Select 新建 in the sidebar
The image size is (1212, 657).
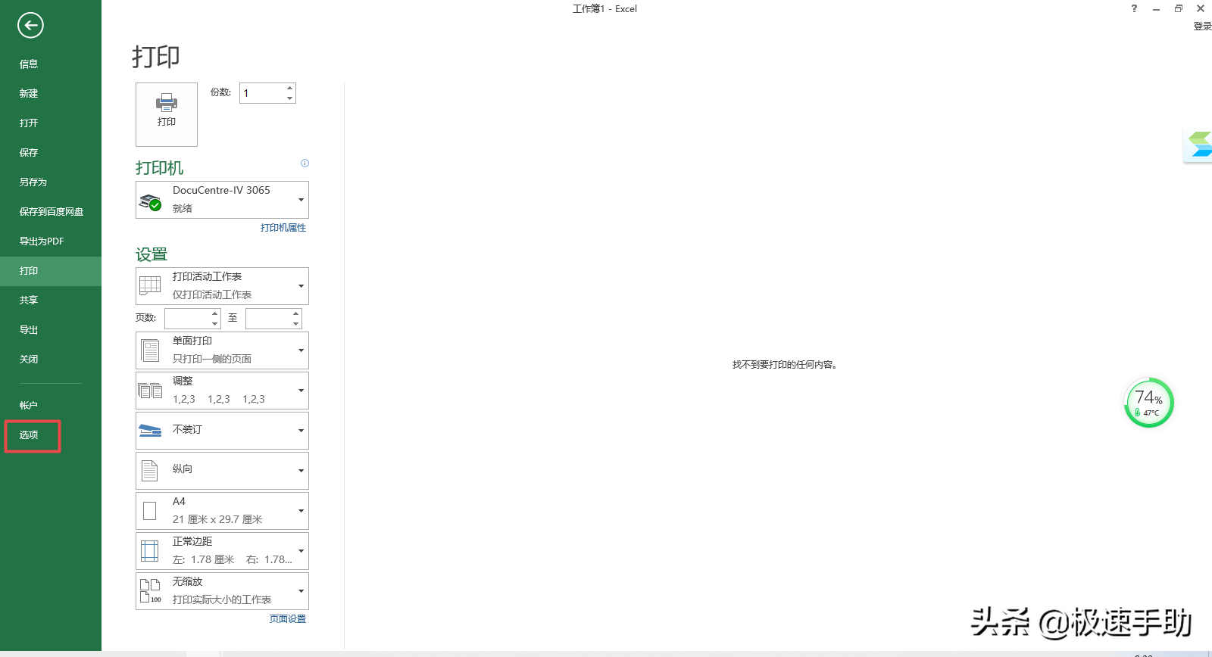tap(51, 94)
